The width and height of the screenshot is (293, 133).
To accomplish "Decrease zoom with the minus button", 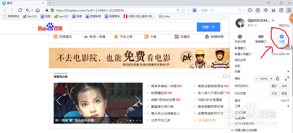I will click(x=257, y=79).
